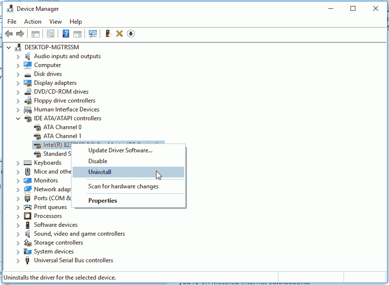Click the Storage controllers icon
Image resolution: width=389 pixels, height=285 pixels.
pos(28,243)
